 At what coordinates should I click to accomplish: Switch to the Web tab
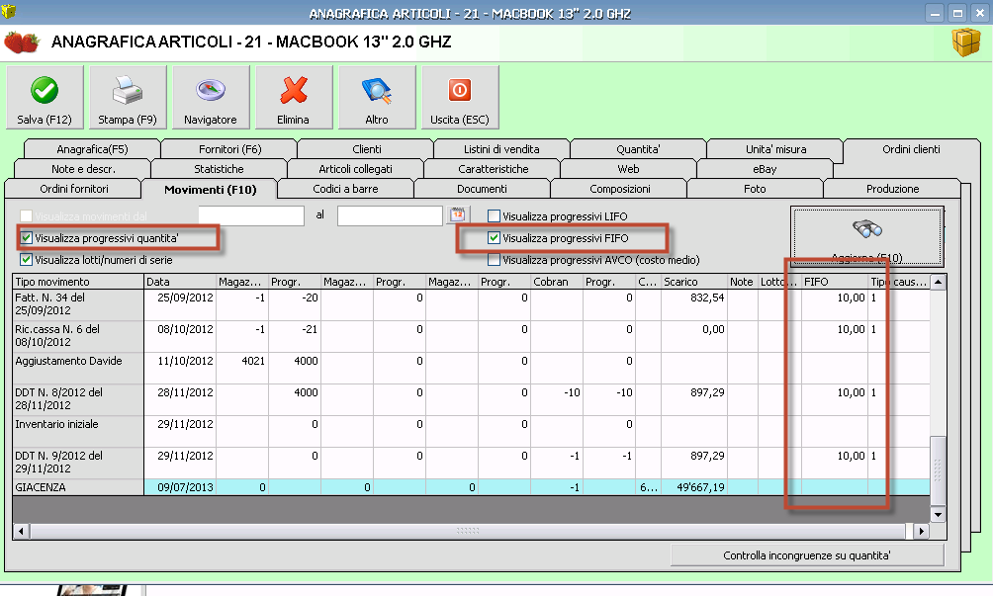tap(628, 169)
